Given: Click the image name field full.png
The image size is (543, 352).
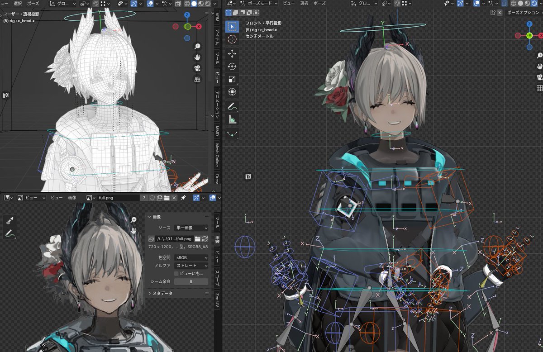Looking at the screenshot, I should (x=117, y=198).
